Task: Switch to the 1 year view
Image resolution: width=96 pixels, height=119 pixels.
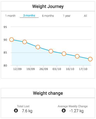Action: (67, 16)
